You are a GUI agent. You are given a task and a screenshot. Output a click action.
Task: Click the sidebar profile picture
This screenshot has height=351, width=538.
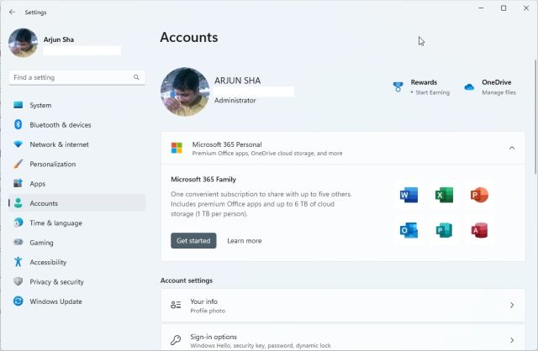pyautogui.click(x=23, y=43)
